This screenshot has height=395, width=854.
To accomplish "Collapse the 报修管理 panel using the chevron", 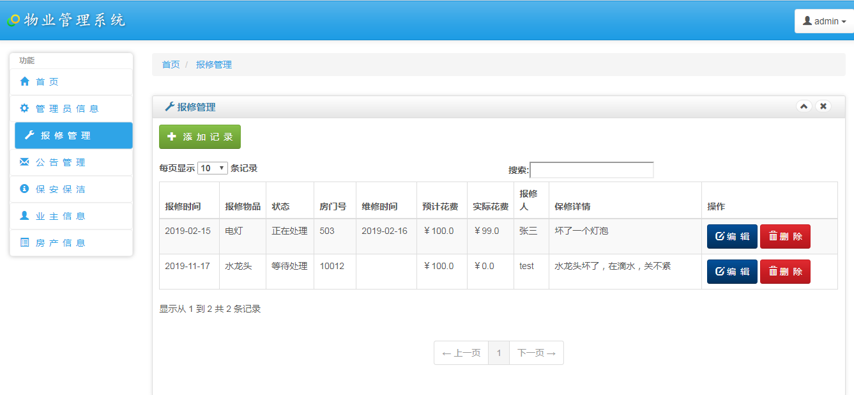I will click(804, 106).
